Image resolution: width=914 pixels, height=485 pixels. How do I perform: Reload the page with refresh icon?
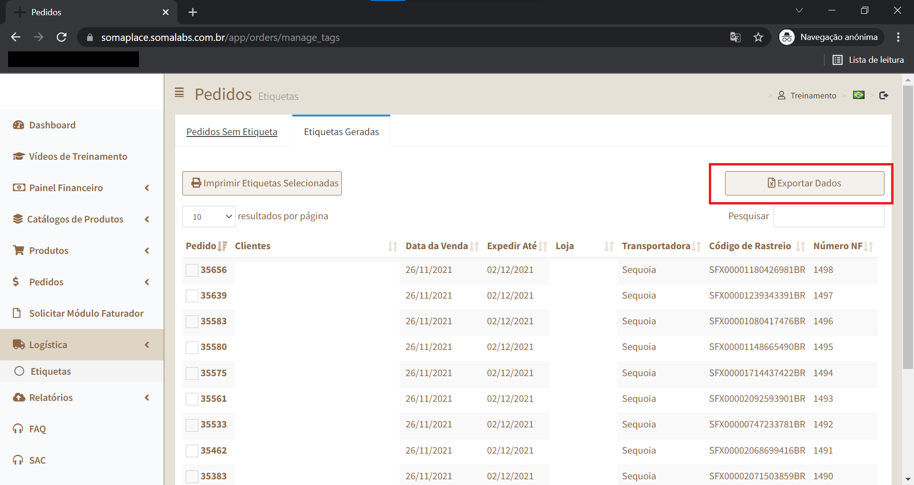(x=61, y=37)
